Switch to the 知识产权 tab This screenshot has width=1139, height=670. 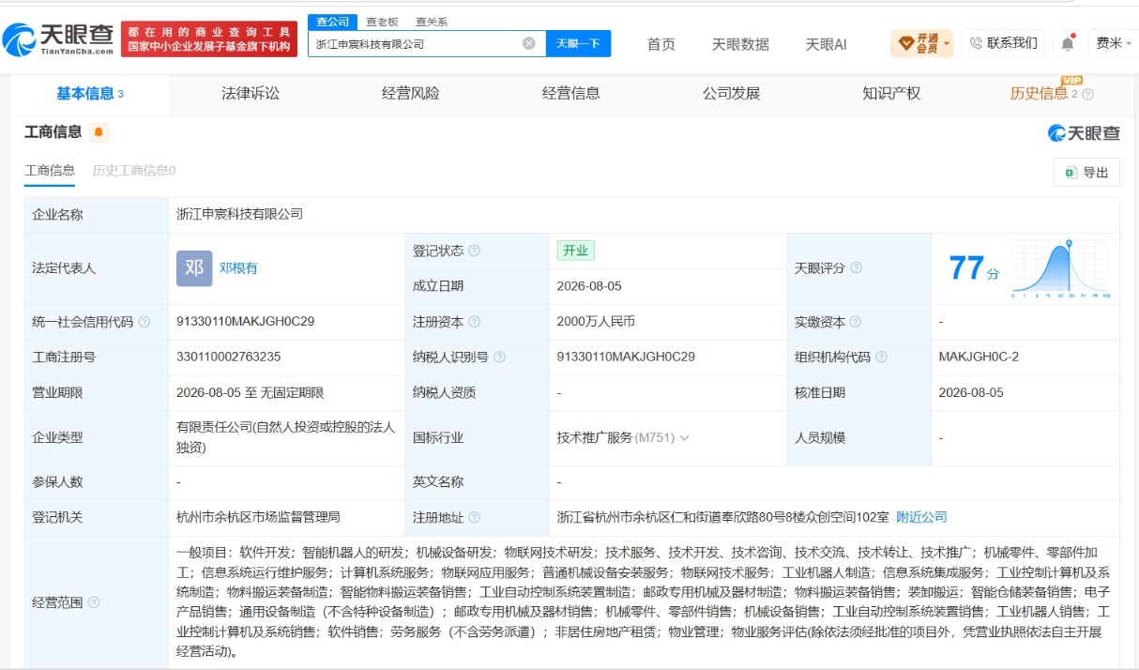click(x=891, y=93)
